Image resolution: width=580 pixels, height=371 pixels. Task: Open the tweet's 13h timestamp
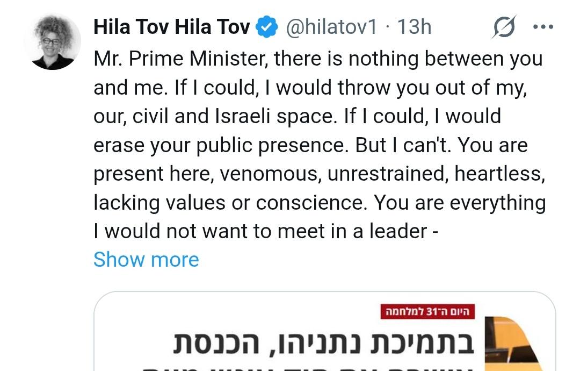tap(414, 27)
